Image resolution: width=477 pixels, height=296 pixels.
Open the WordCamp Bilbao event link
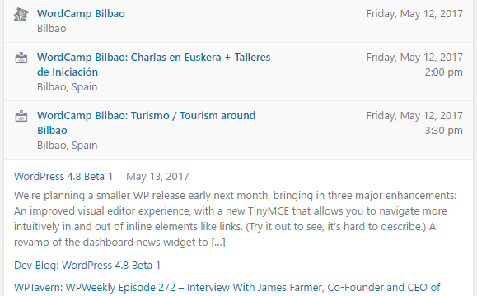click(81, 14)
